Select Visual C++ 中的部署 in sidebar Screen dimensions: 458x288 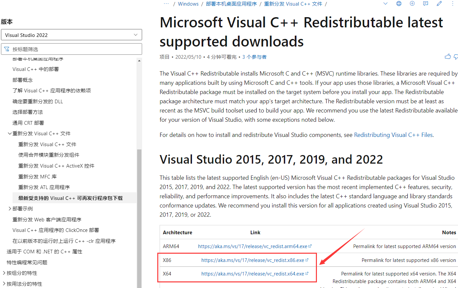point(36,69)
